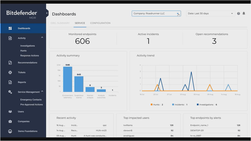Open the Date Last 30 days dropdown
This screenshot has width=251, height=141.
click(x=210, y=13)
